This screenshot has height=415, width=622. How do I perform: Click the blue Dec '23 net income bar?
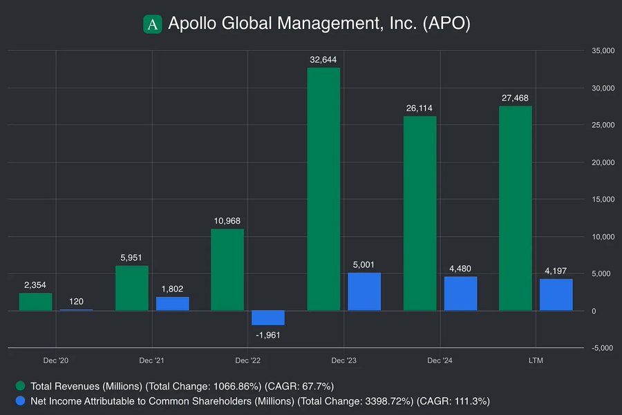coord(364,291)
